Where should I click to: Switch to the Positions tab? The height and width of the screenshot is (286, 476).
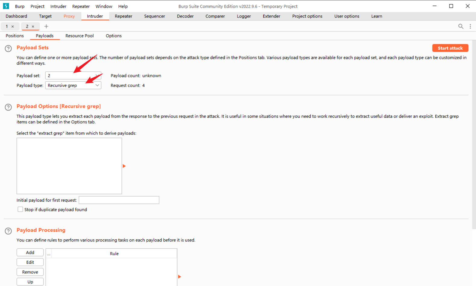(x=14, y=36)
